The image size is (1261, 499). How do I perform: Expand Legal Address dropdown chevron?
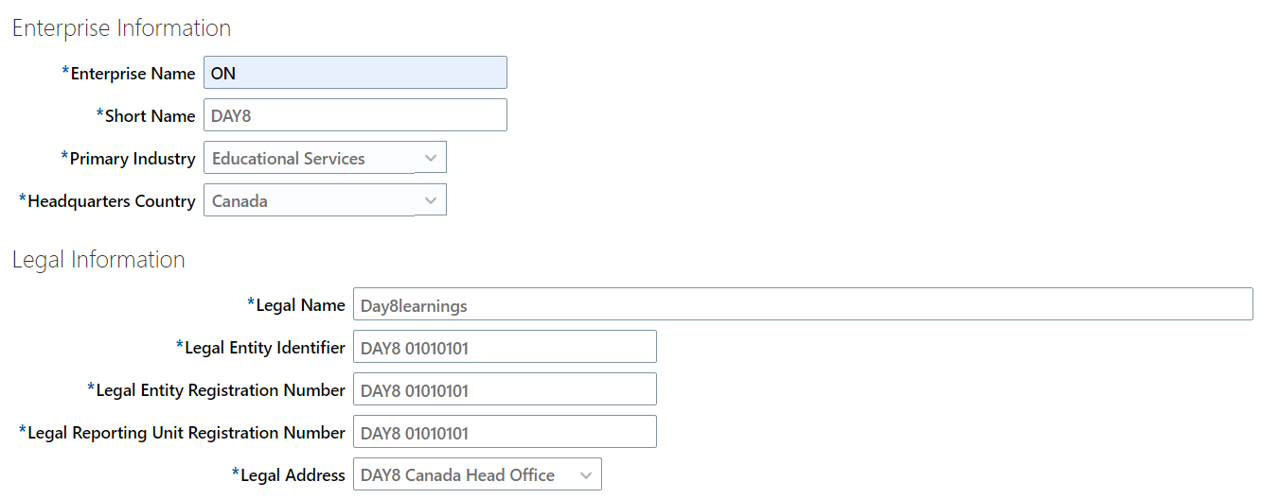click(586, 474)
